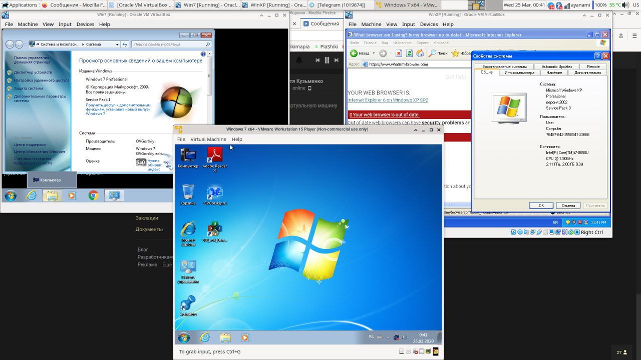Open Диспетчер устройств link in Win7 sidebar

(33, 72)
